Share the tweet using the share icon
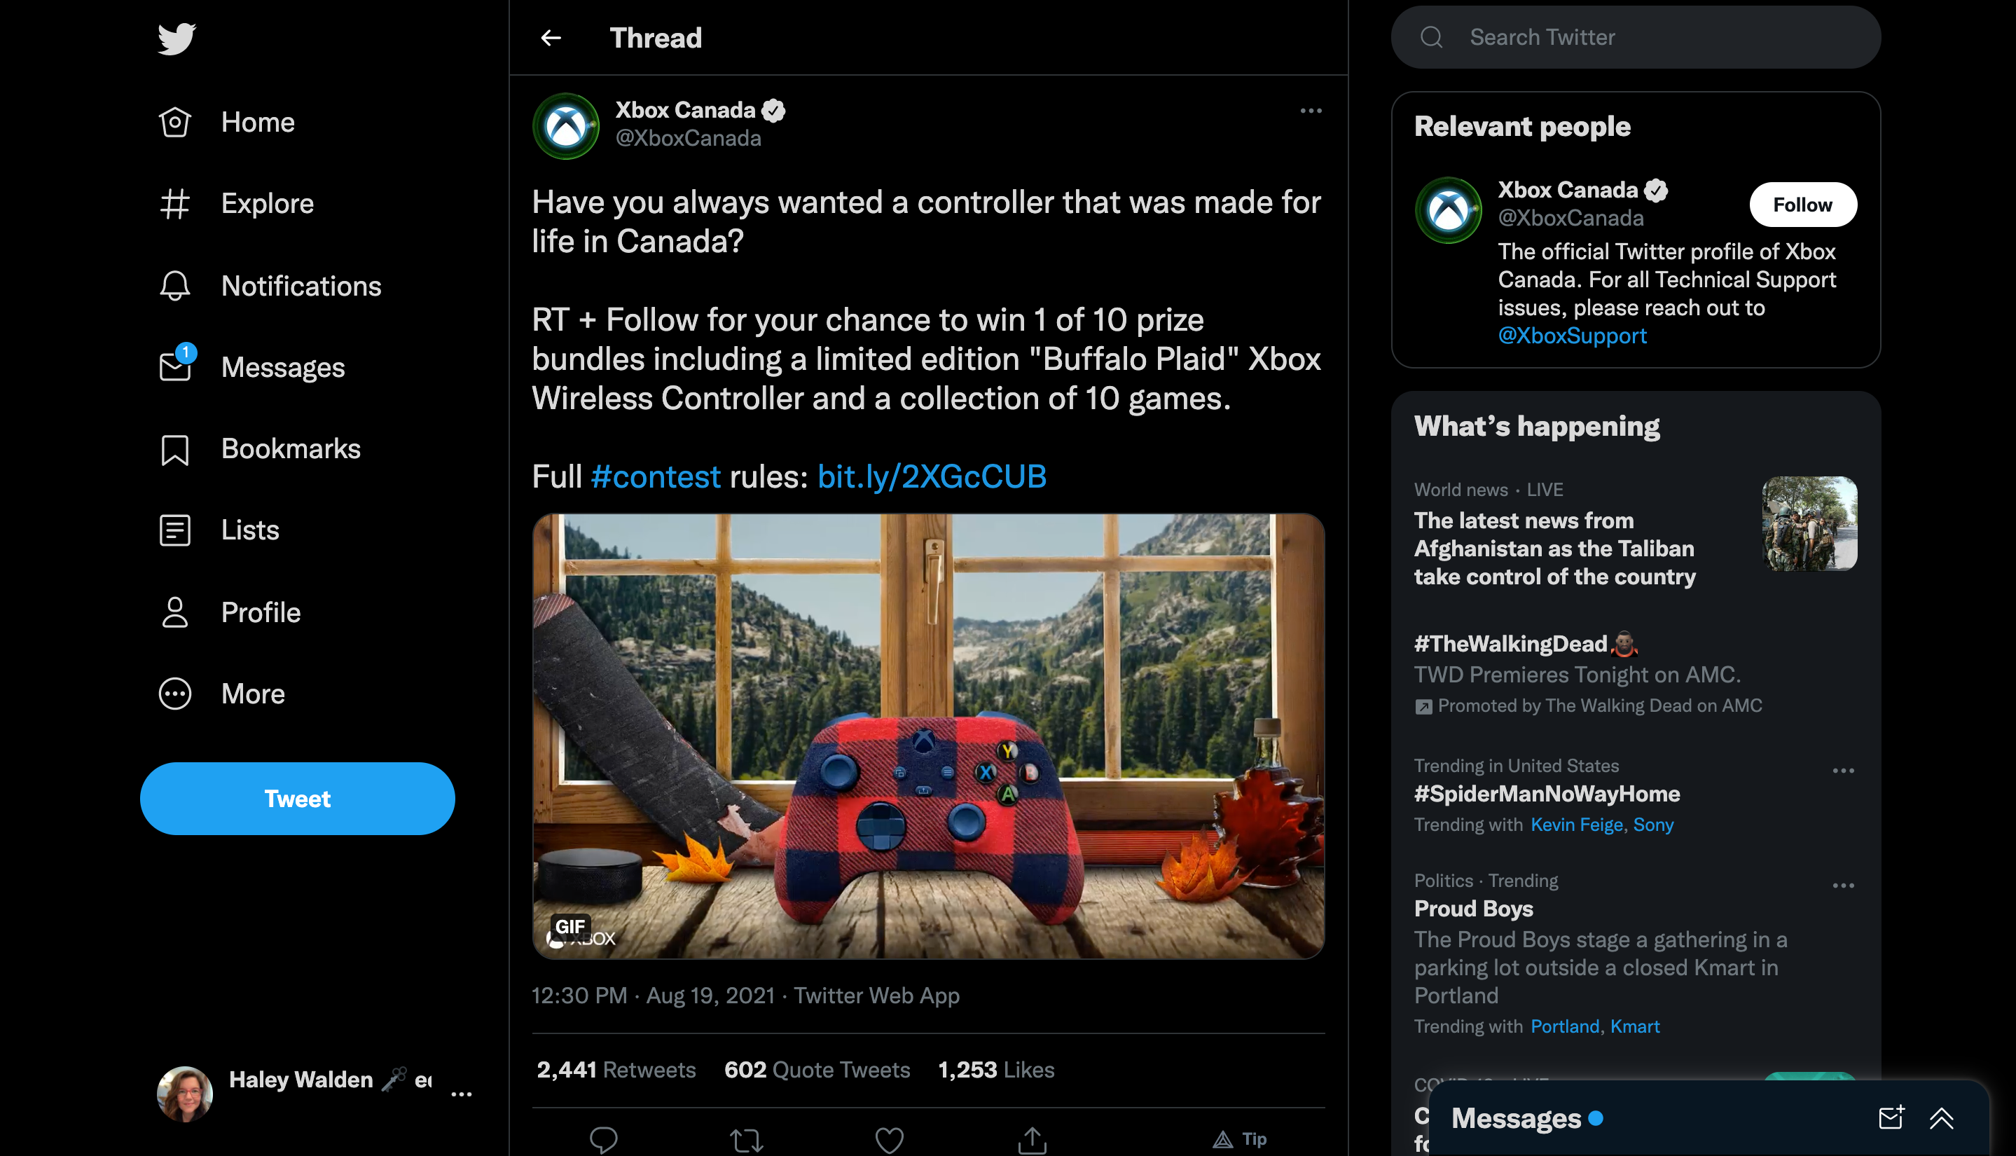 [x=1032, y=1139]
